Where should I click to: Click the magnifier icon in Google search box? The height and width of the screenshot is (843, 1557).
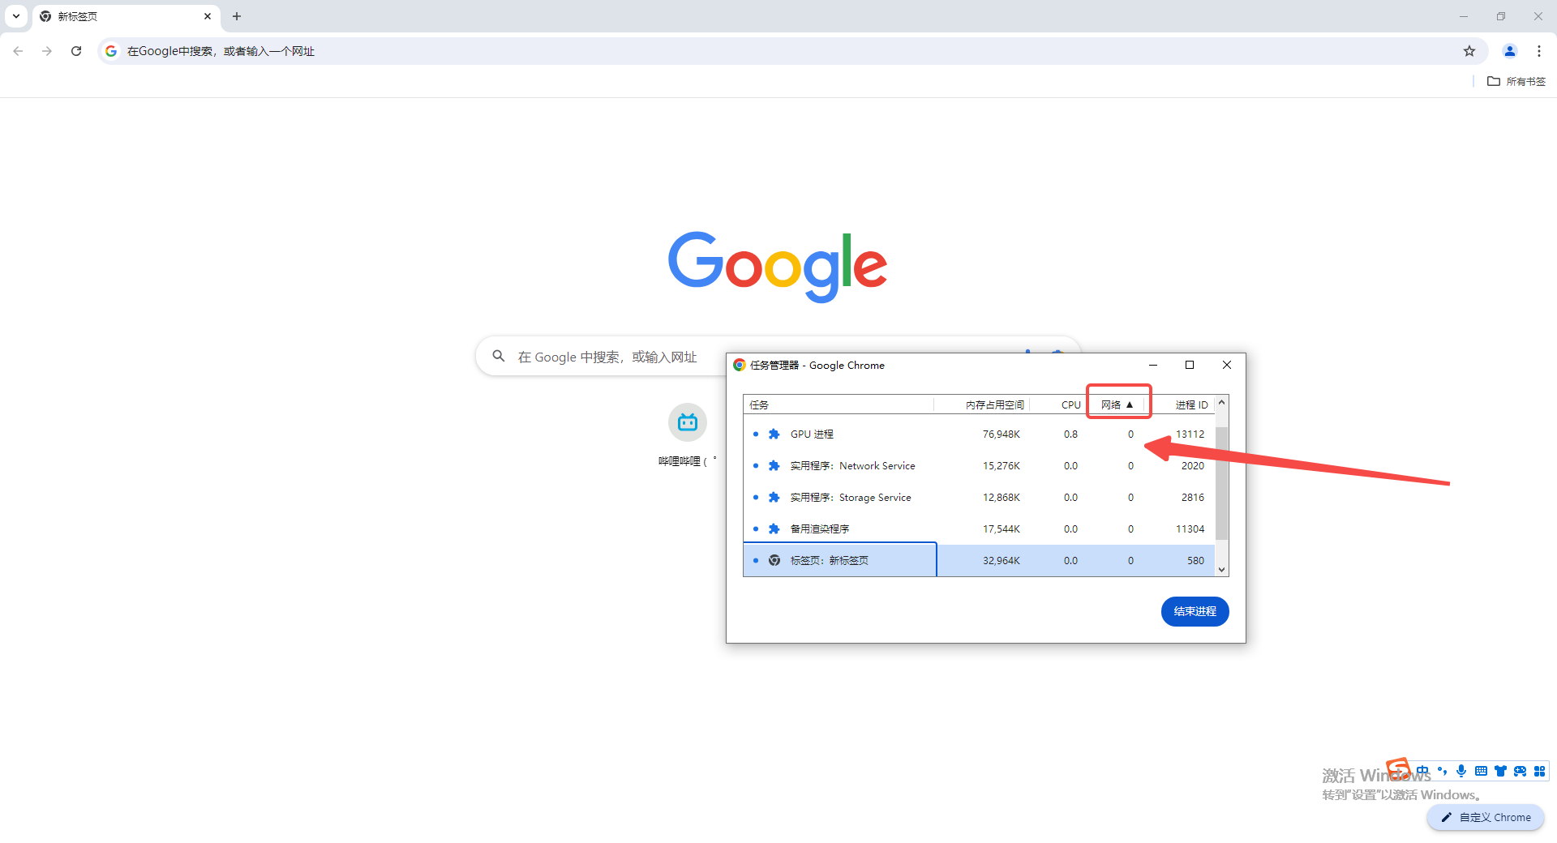point(499,356)
